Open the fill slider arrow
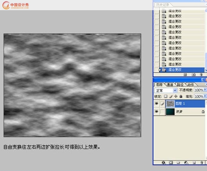The width and height of the screenshot is (207, 171). [205, 96]
